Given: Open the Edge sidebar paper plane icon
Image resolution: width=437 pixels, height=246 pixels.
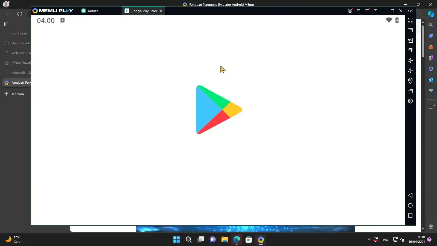Looking at the screenshot, I should point(431,91).
